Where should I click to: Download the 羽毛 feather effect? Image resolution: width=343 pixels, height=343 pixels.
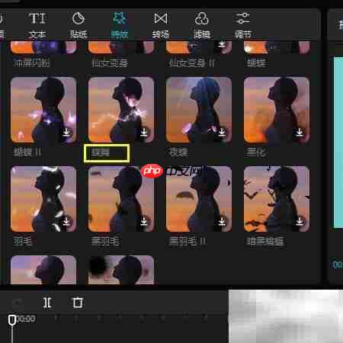pos(66,221)
